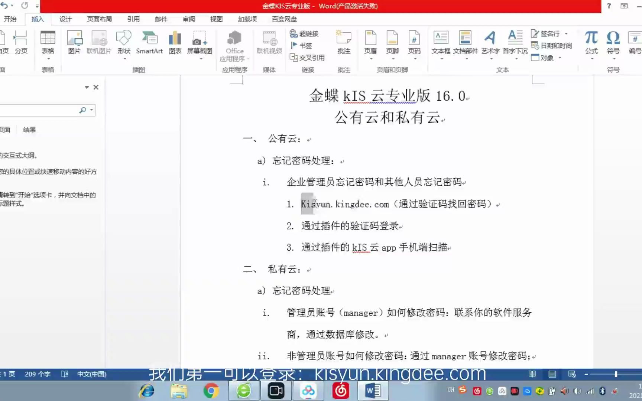Open the Shapes (形状) gallery
The width and height of the screenshot is (642, 401).
pos(124,45)
